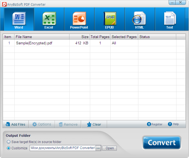Click the Item column header
Image resolution: width=189 pixels, height=158 pixels.
pyautogui.click(x=8, y=37)
